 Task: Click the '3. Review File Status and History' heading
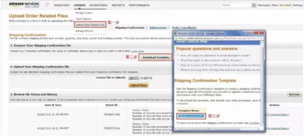[34, 95]
